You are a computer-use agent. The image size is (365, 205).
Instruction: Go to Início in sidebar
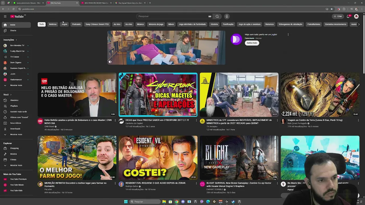pos(16,25)
